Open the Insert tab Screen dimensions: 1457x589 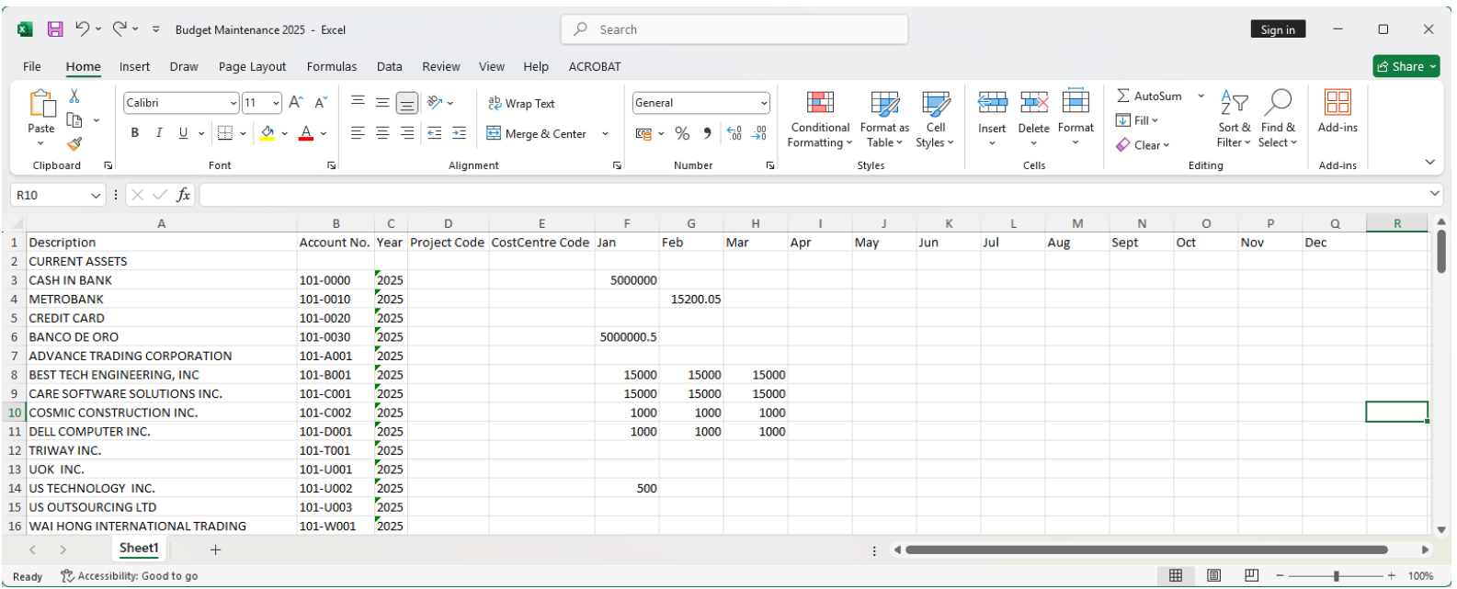pos(134,66)
